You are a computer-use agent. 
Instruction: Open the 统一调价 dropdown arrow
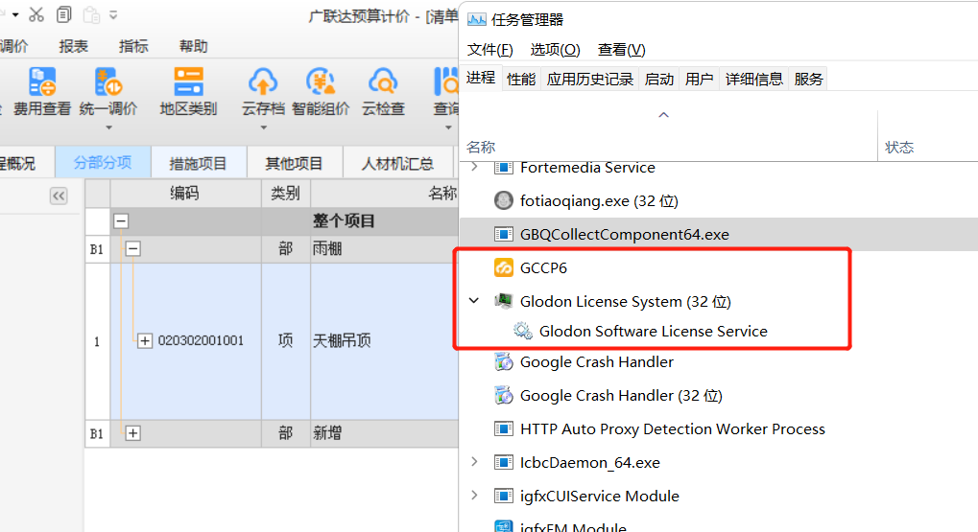pyautogui.click(x=108, y=127)
